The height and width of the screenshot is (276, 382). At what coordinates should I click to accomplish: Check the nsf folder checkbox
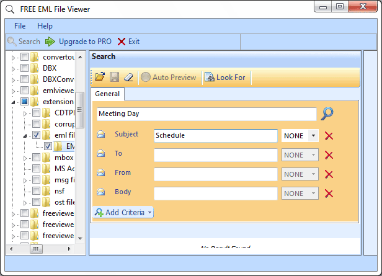(36, 191)
